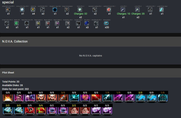The height and width of the screenshot is (118, 181).
Task: Click the Drone CPU with 32 charges
Action: 80,10
